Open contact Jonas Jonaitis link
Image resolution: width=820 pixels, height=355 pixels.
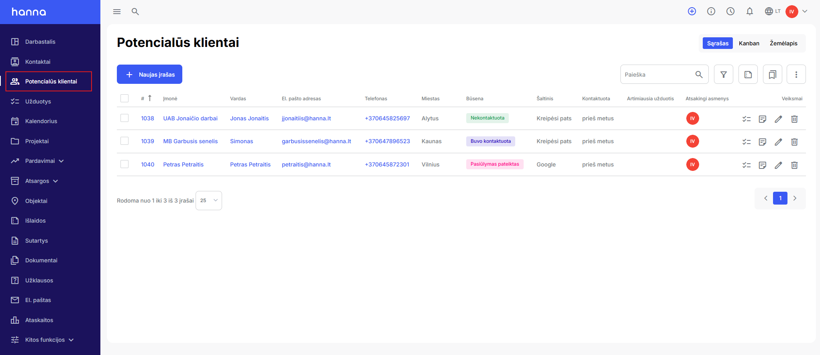click(x=249, y=118)
